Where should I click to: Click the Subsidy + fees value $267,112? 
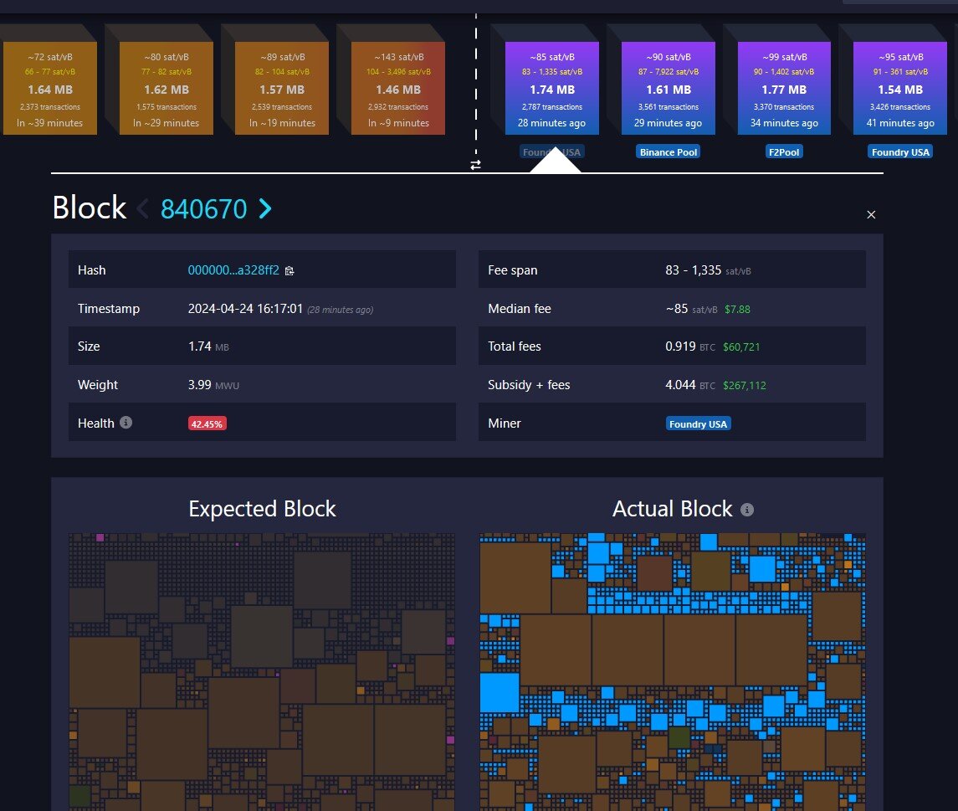point(744,386)
